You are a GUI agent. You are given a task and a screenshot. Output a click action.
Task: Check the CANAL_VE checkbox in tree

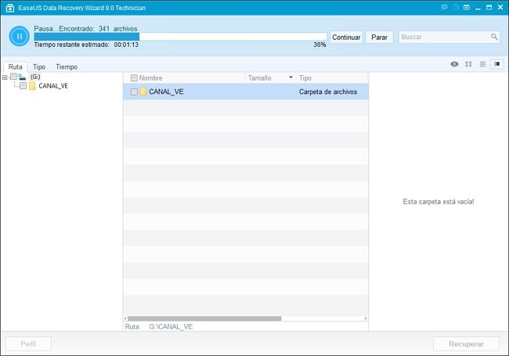(23, 85)
